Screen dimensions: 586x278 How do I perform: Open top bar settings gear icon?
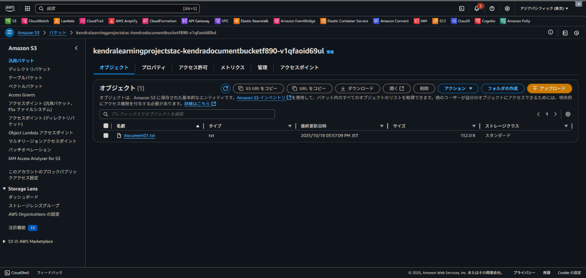[507, 8]
